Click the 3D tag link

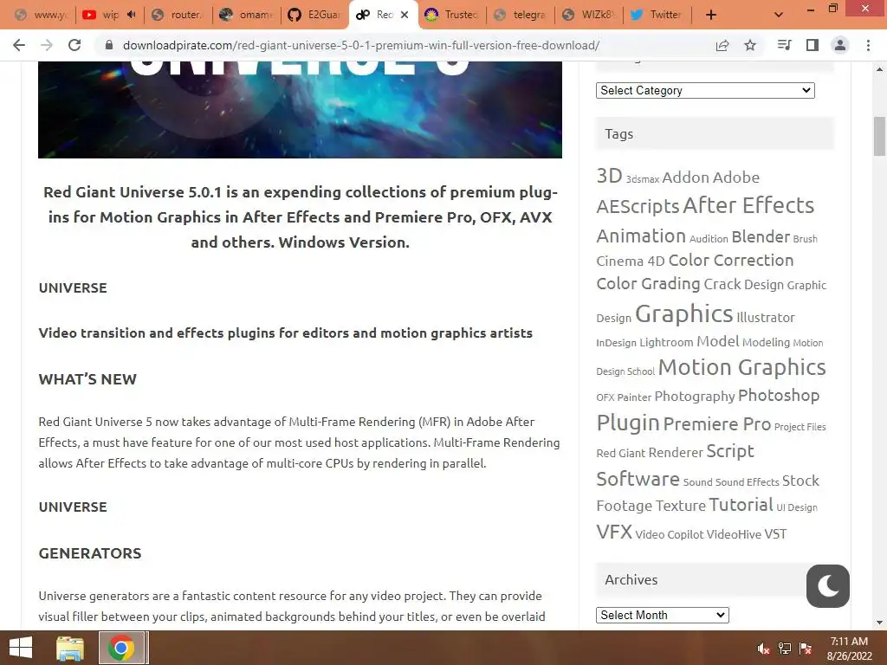pyautogui.click(x=609, y=175)
